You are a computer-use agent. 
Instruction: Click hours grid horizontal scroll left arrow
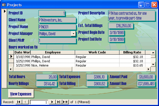[x=11, y=69]
